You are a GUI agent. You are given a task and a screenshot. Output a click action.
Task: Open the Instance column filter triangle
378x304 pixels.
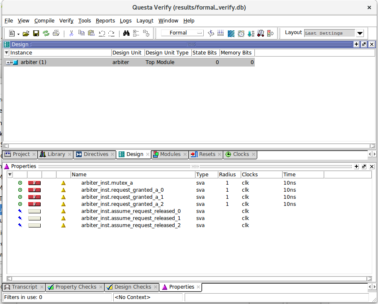tap(7, 53)
